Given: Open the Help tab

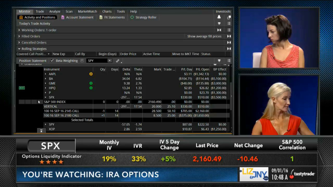Looking at the screenshot, I should tap(133, 11).
